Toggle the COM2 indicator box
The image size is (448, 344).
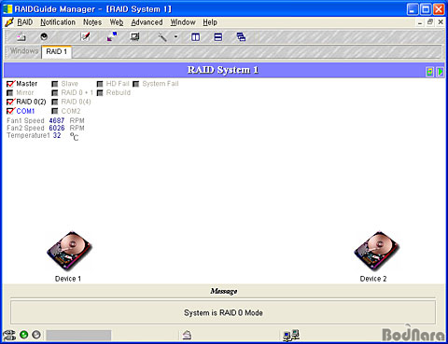pyautogui.click(x=55, y=111)
